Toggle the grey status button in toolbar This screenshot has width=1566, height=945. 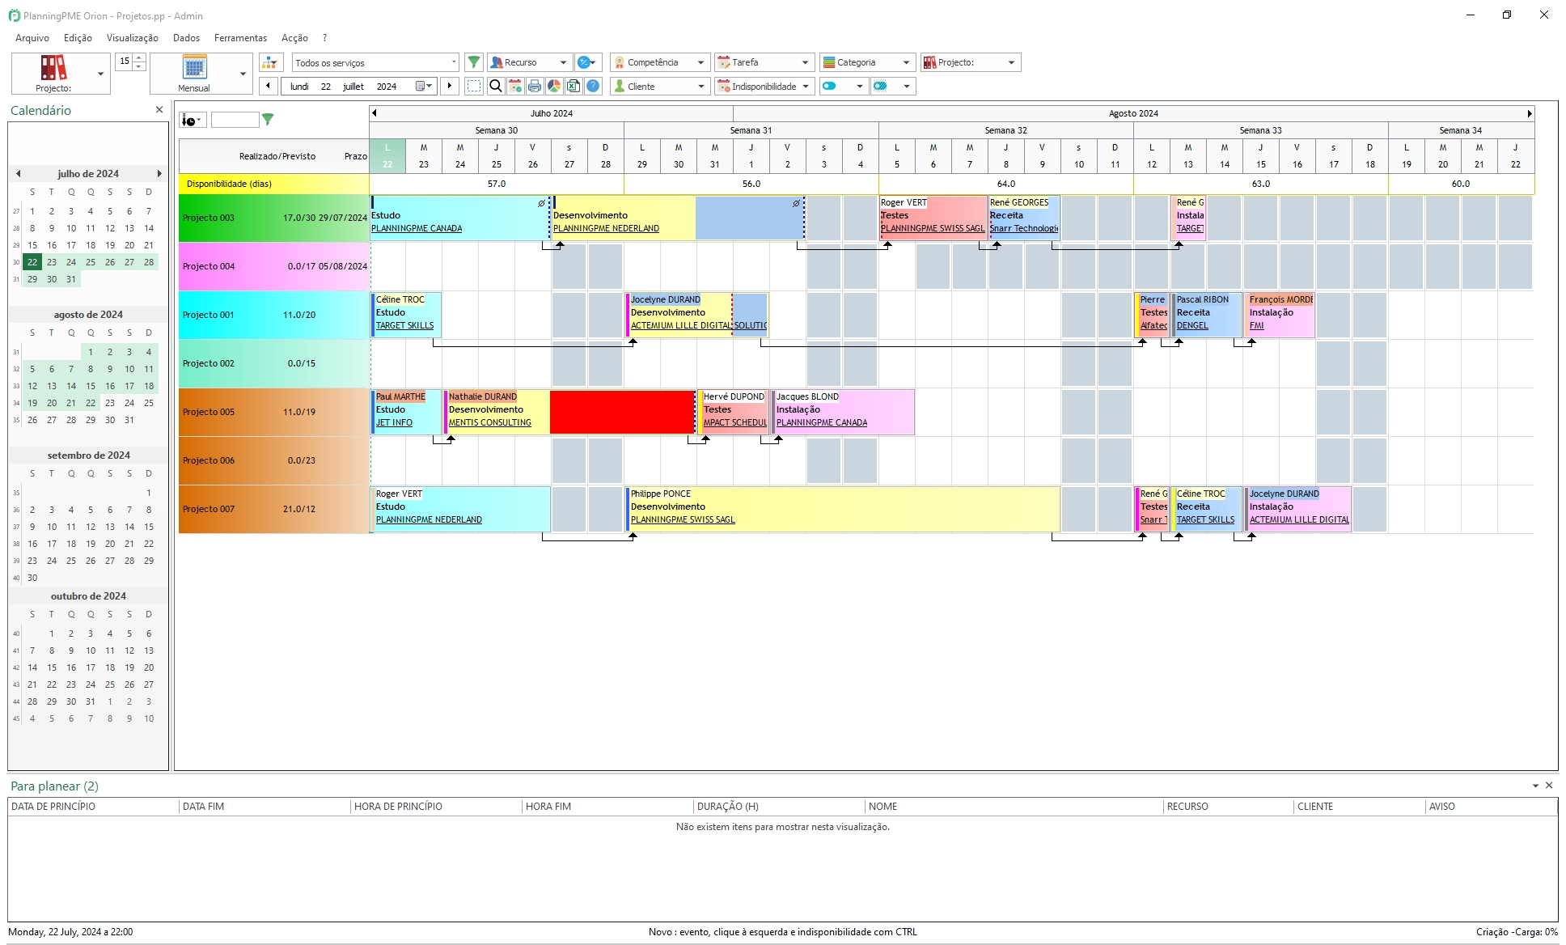coord(882,86)
